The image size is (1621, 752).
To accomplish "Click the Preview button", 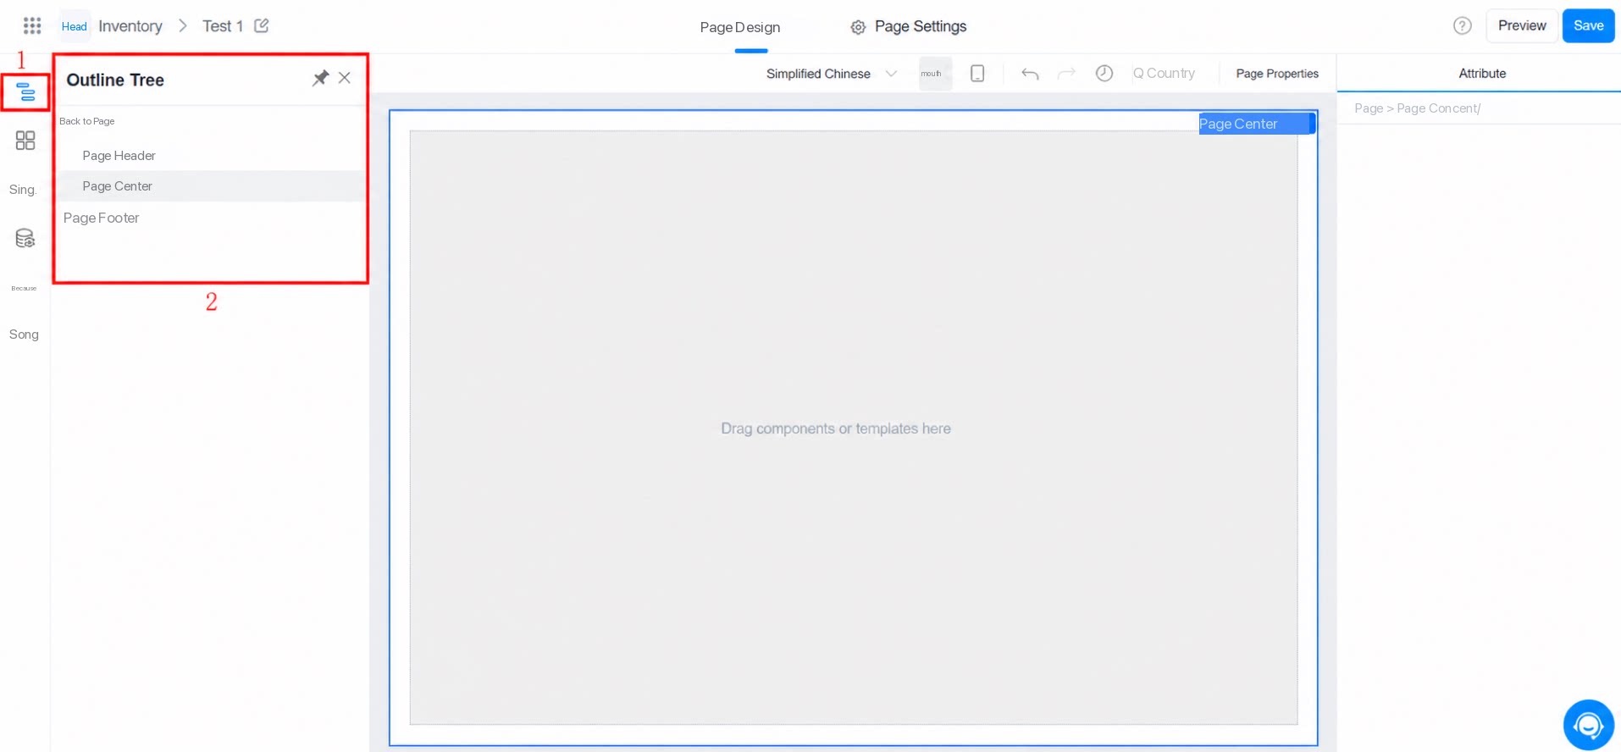I will 1522,25.
